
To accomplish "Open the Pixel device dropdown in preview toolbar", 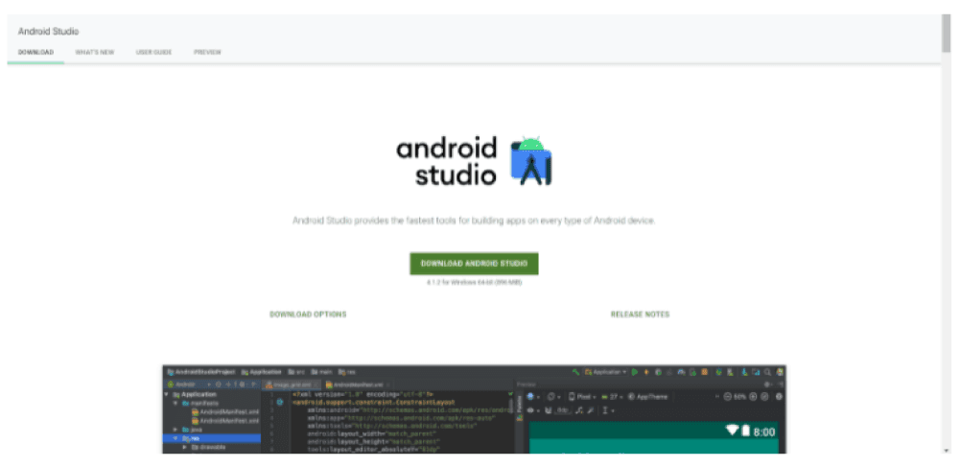I will tap(582, 397).
